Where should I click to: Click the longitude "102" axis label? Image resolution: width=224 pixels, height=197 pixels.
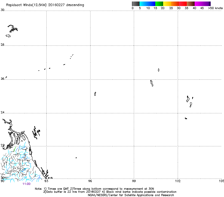[x=178, y=181]
